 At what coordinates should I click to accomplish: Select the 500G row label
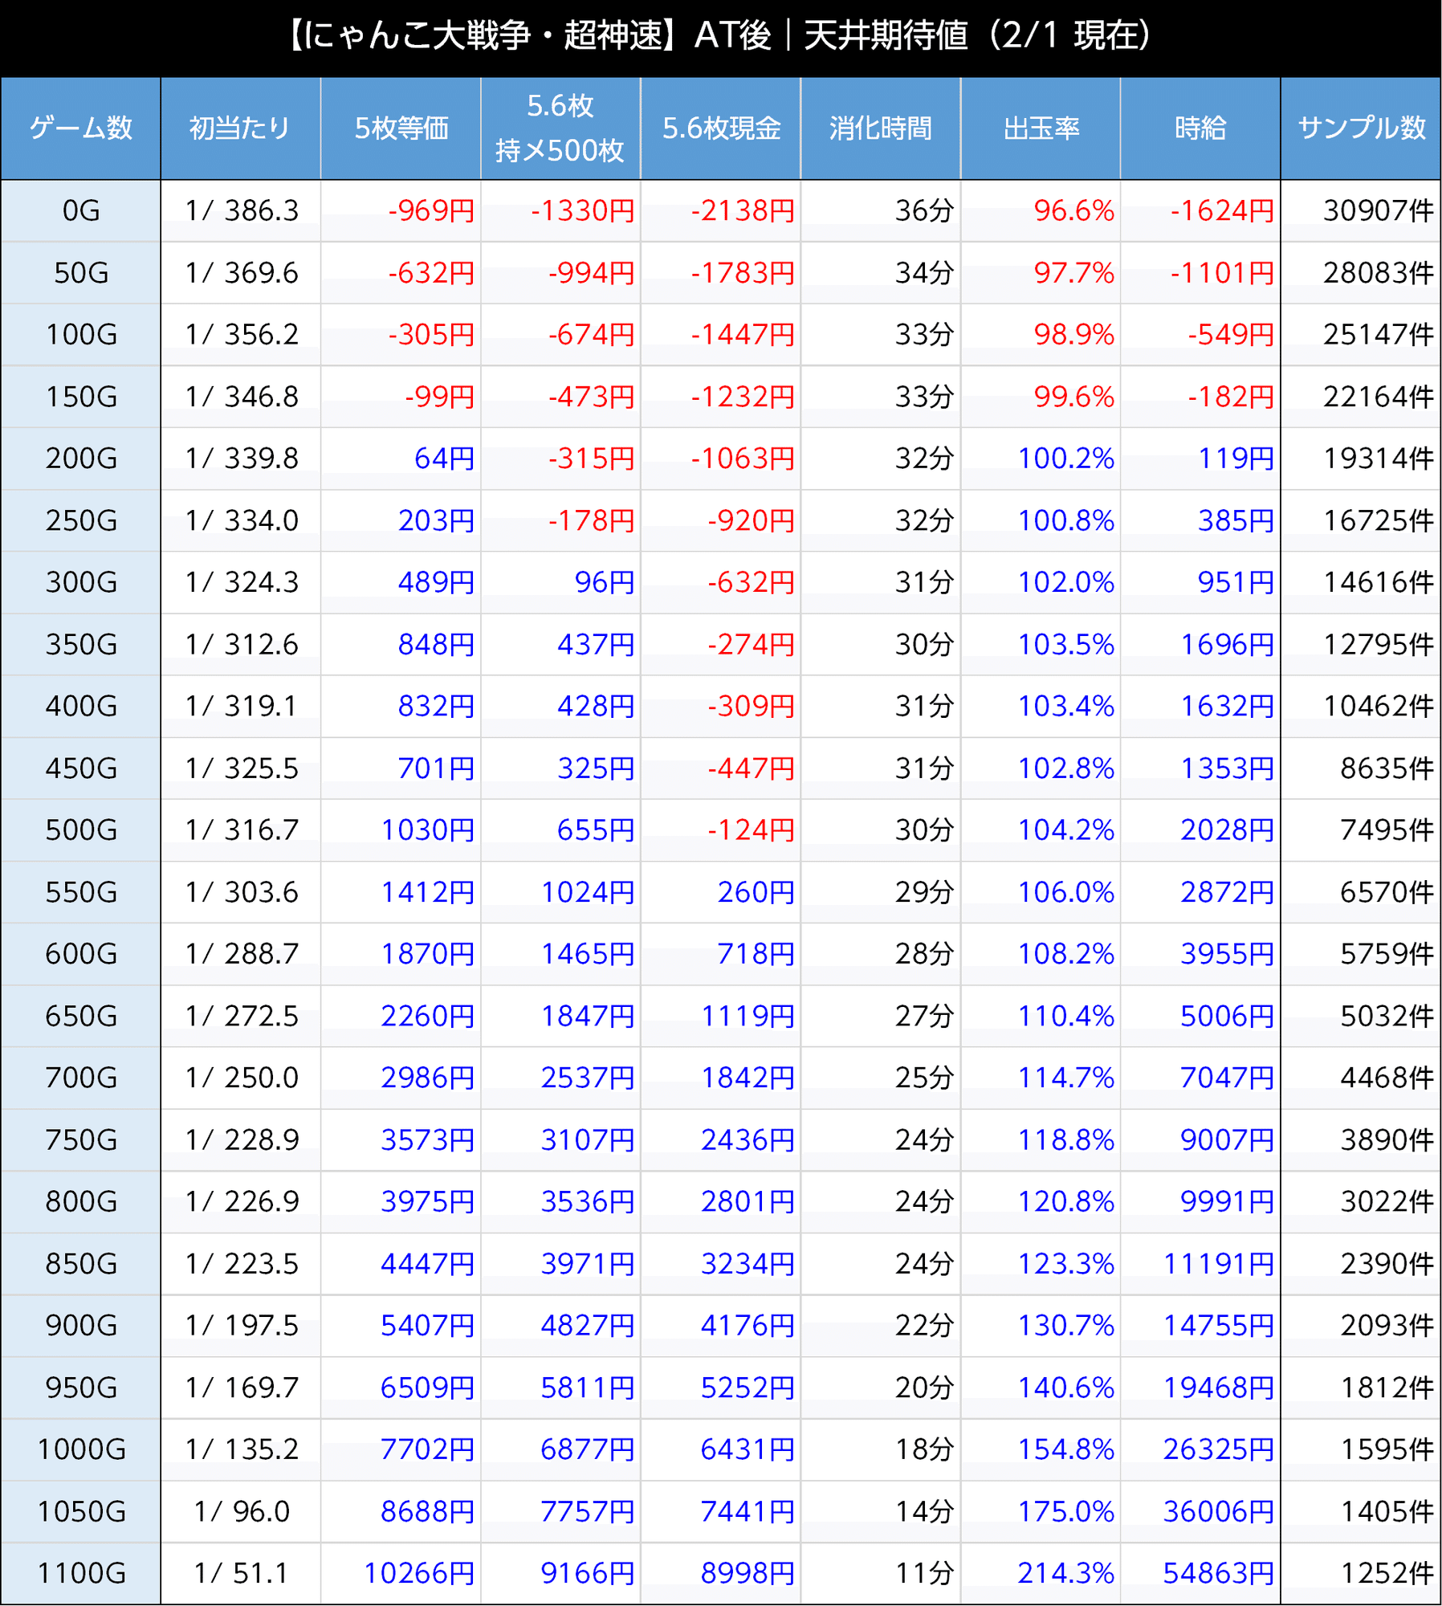80,829
